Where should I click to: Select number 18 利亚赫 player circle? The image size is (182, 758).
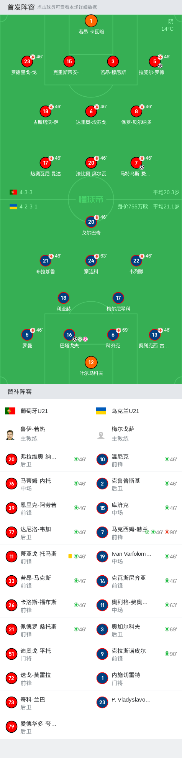pos(64,298)
